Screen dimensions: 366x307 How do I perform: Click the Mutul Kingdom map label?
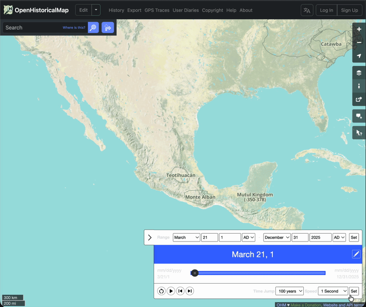click(255, 197)
